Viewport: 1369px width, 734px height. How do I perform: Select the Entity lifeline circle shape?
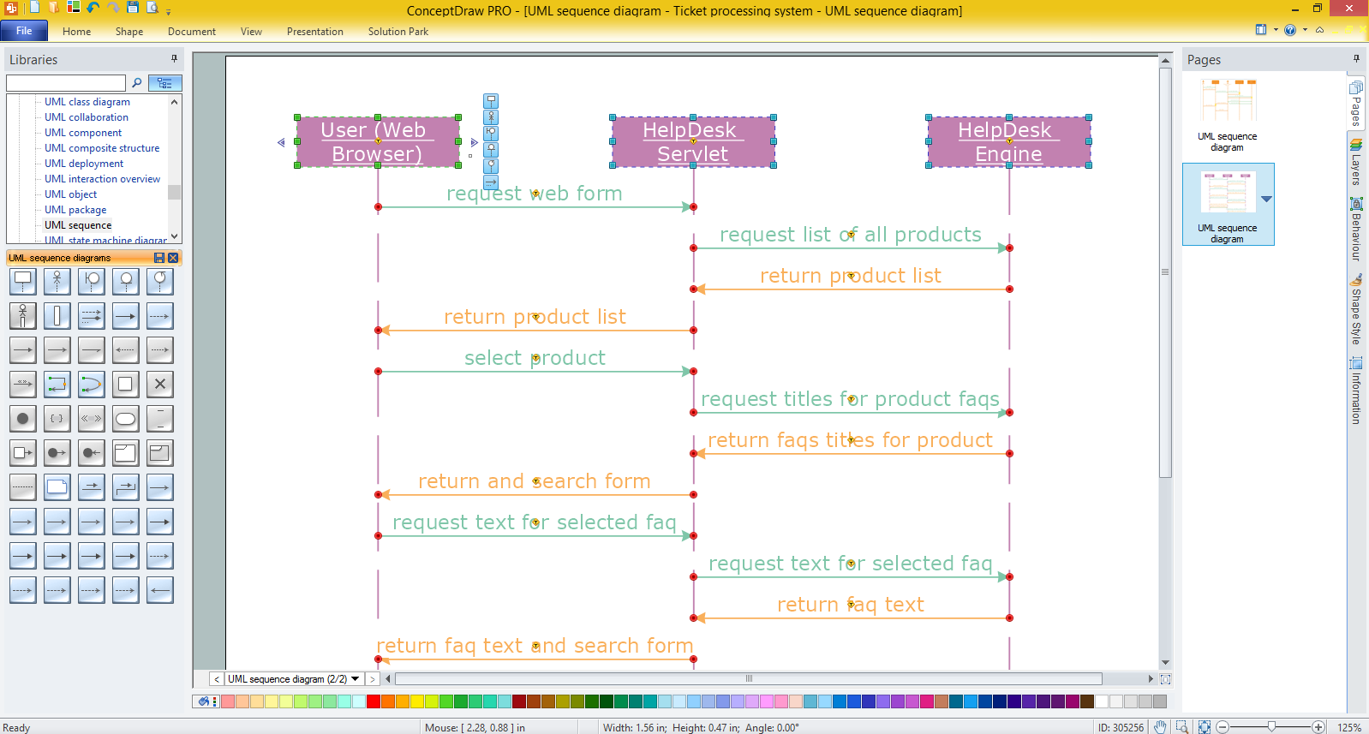(126, 282)
